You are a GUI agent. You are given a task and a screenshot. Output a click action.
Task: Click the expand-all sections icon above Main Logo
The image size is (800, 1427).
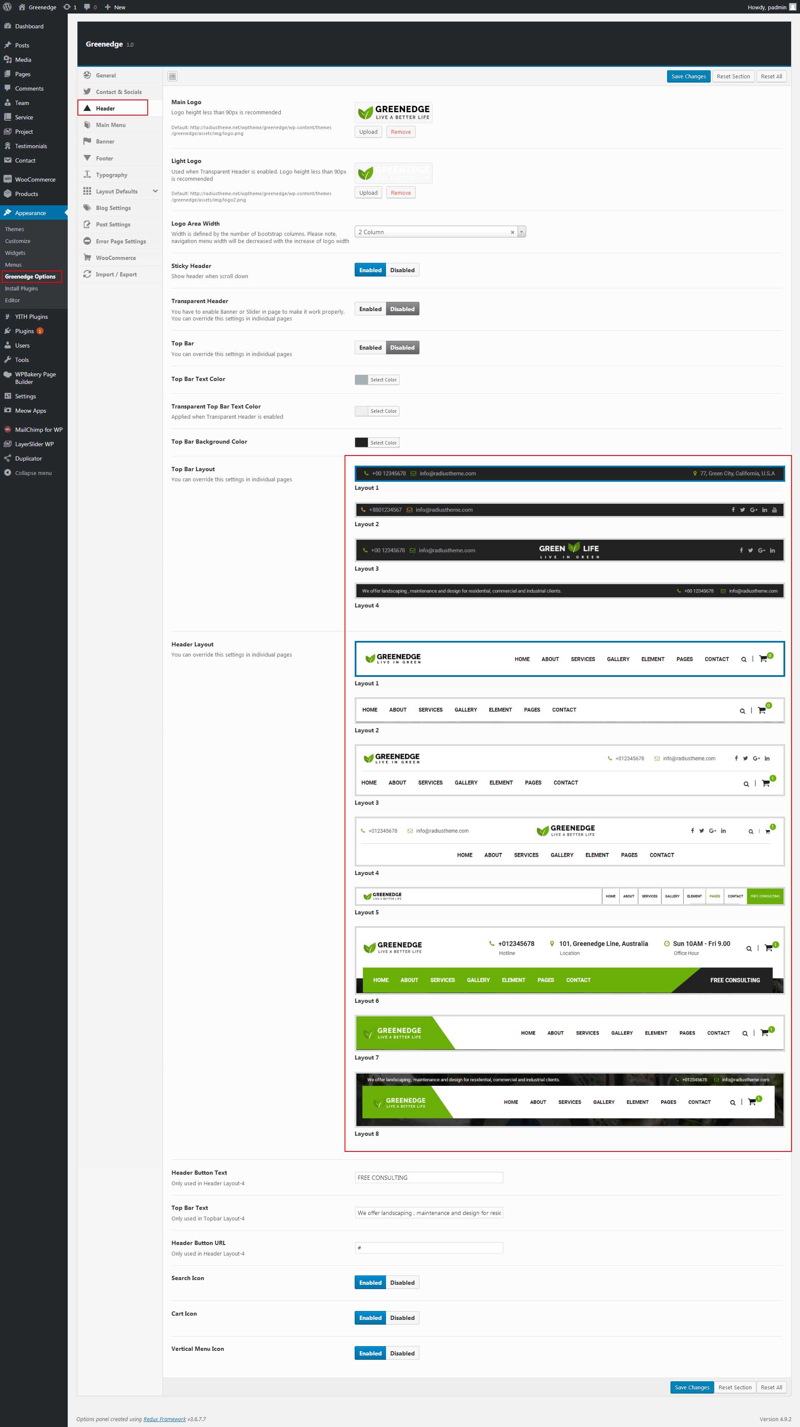tap(172, 76)
